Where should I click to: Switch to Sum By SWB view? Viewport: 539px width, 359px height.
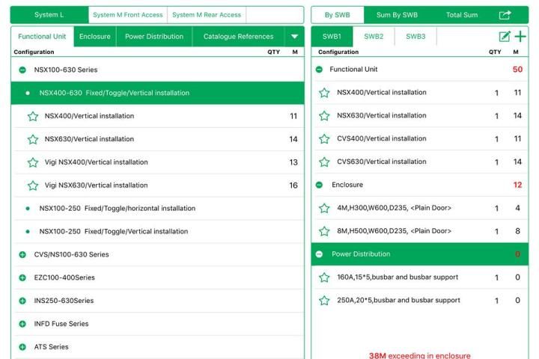coord(397,15)
